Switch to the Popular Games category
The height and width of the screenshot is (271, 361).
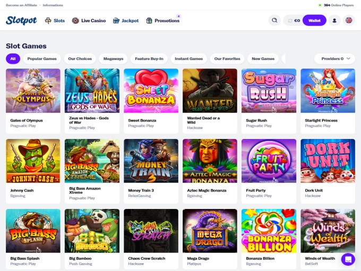[x=42, y=59]
